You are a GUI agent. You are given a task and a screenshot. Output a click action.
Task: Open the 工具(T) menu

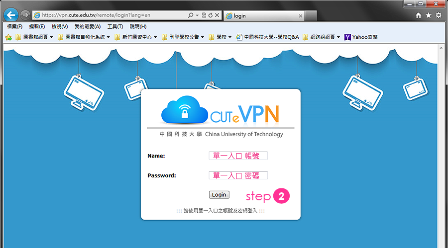[x=115, y=26]
